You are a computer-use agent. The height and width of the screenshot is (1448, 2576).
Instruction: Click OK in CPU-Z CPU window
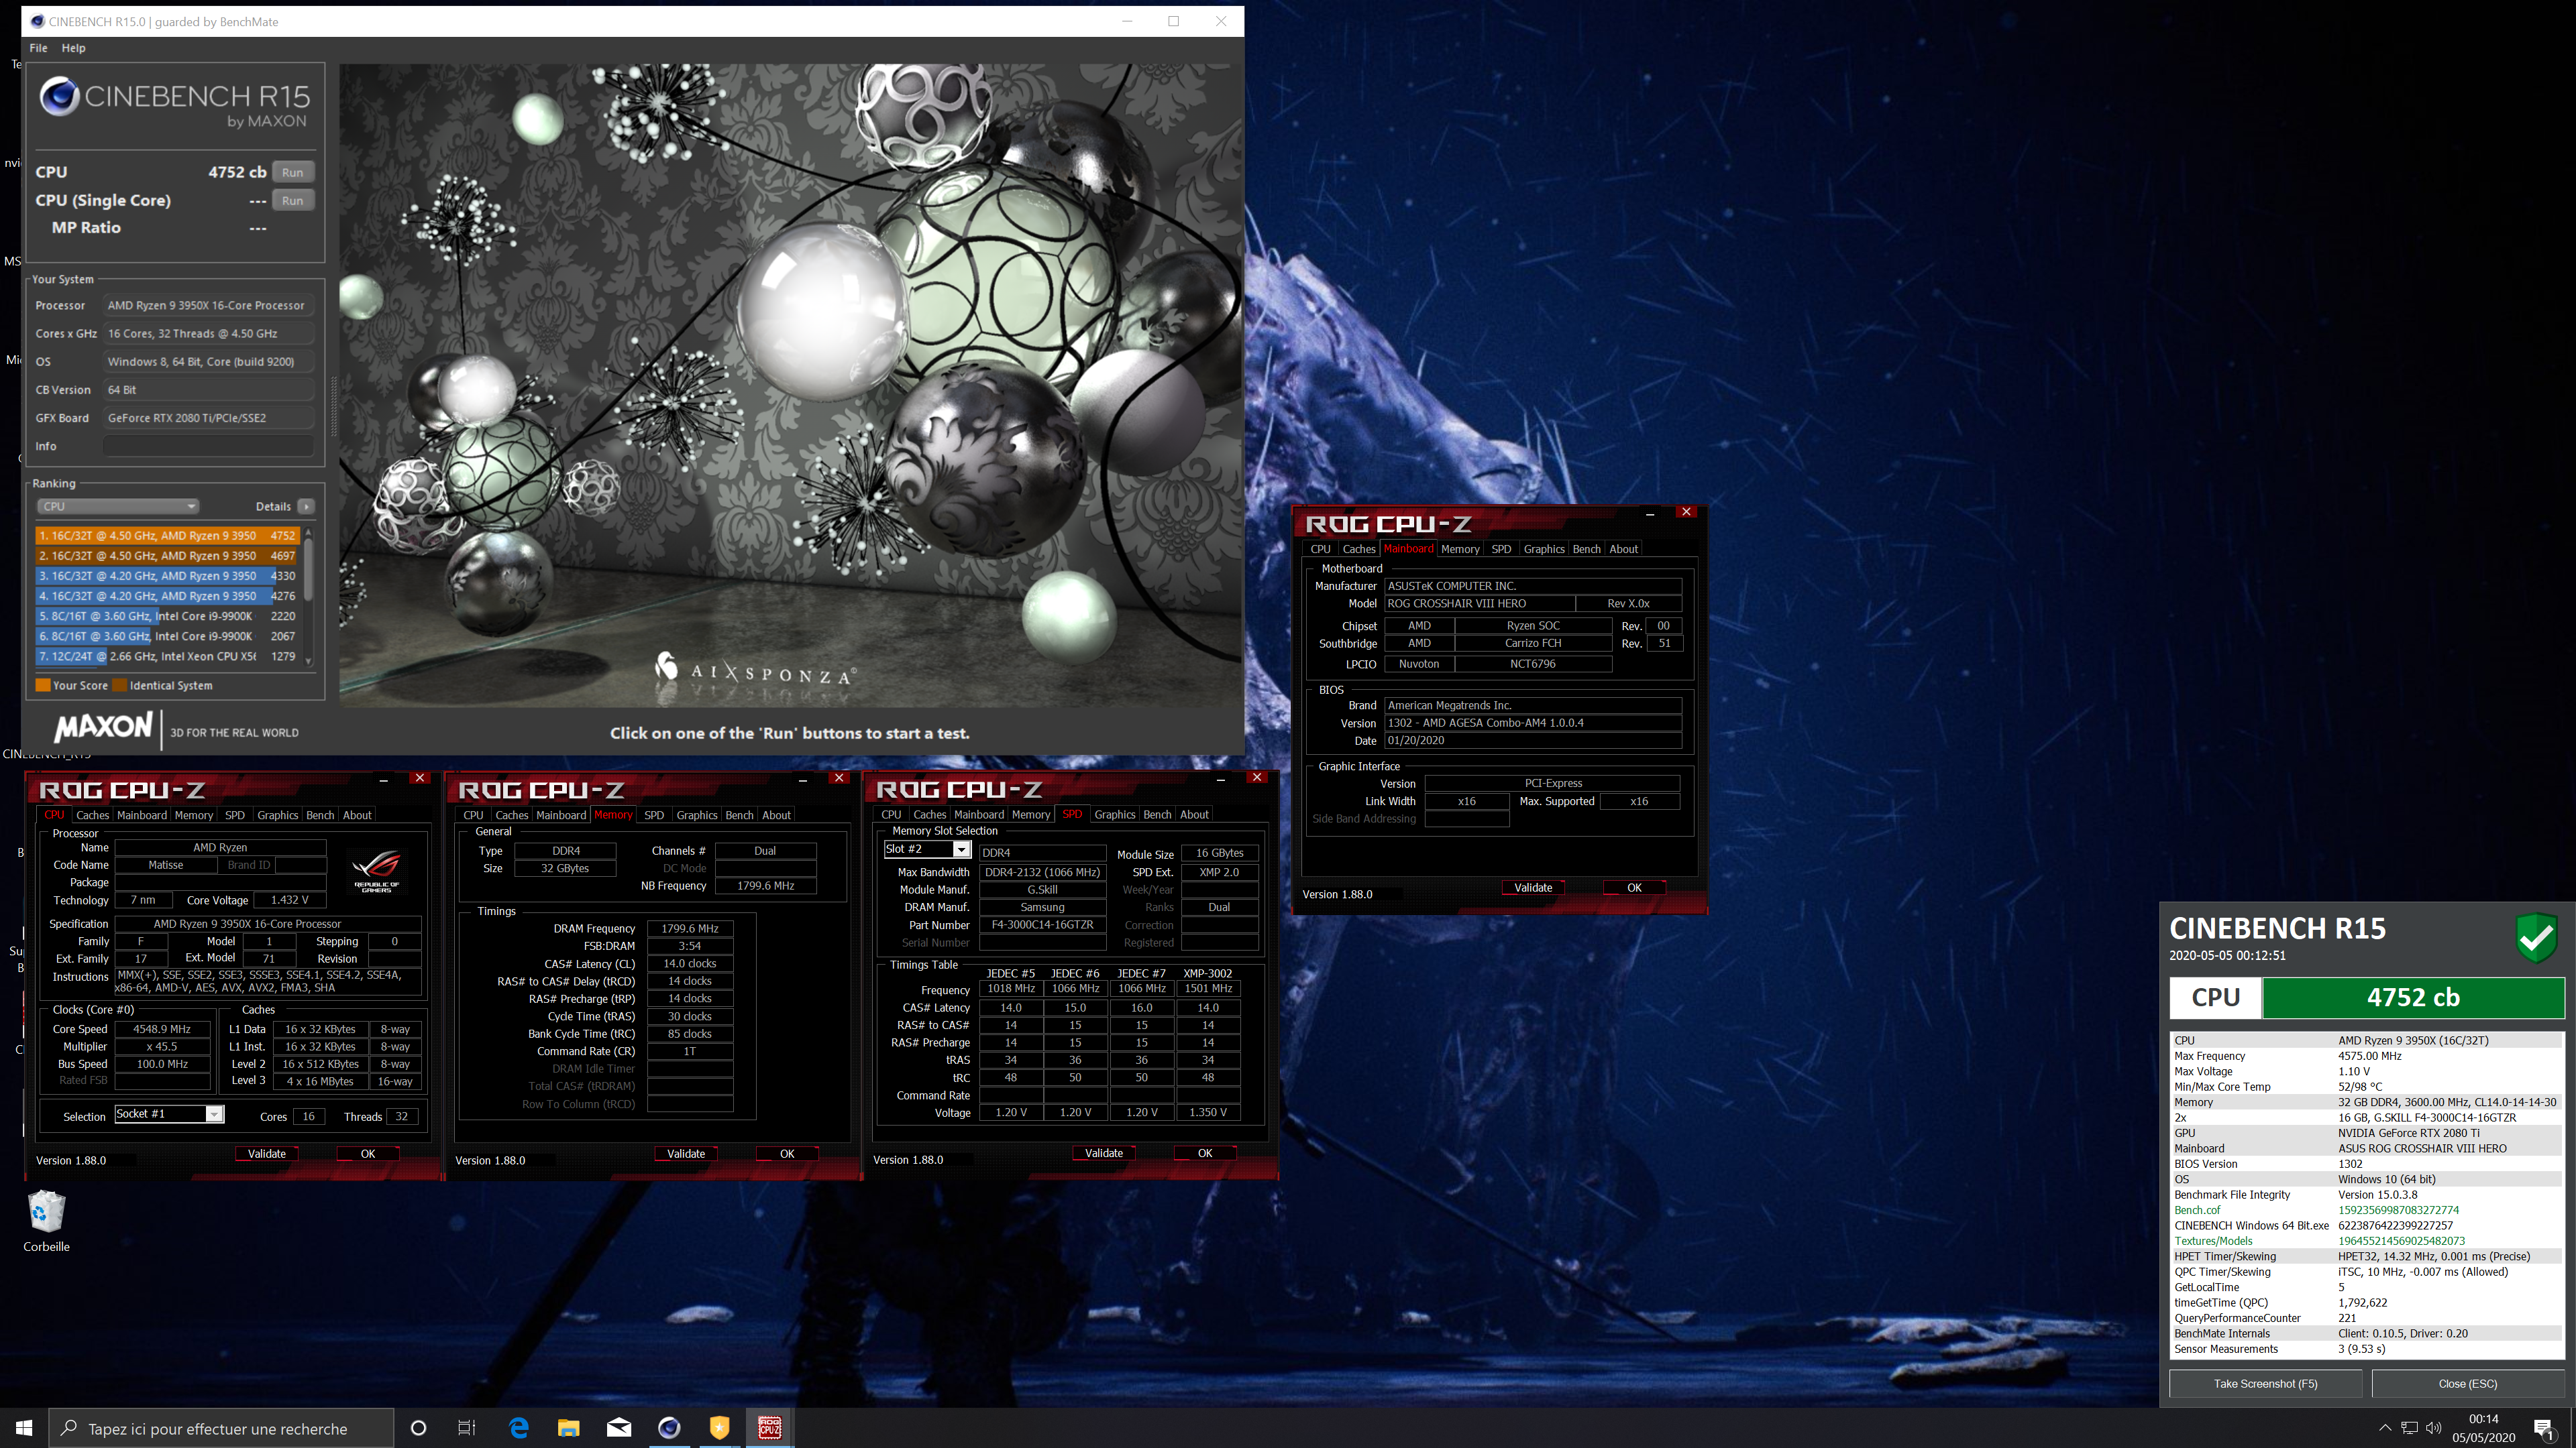(x=368, y=1154)
